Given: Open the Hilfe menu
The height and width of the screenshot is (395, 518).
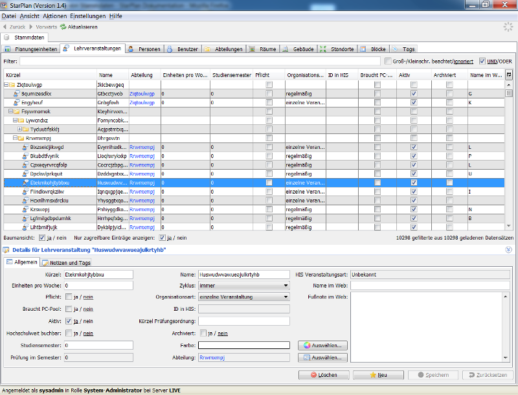Looking at the screenshot, I should click(116, 16).
